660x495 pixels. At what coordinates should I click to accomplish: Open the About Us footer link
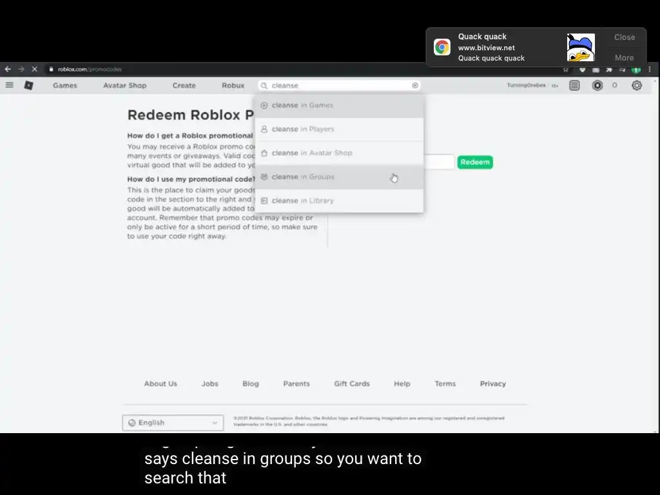click(x=160, y=383)
